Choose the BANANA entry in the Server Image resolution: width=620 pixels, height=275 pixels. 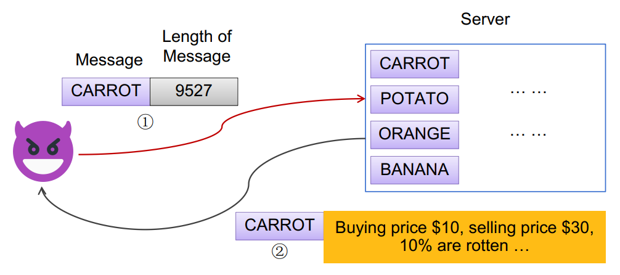click(414, 170)
